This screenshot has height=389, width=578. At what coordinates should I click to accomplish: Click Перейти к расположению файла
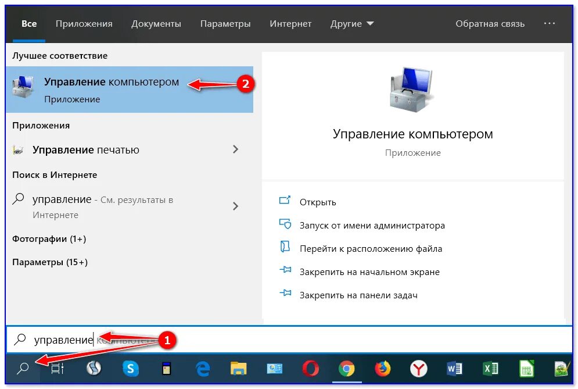(x=371, y=249)
